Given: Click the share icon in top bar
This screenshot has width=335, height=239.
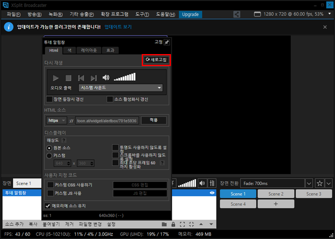Looking at the screenshot, I should 237,14.
